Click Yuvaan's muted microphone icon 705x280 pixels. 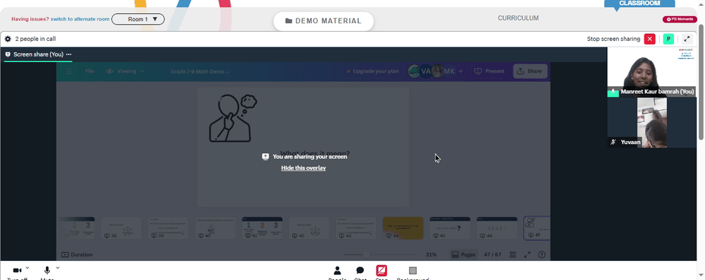613,142
